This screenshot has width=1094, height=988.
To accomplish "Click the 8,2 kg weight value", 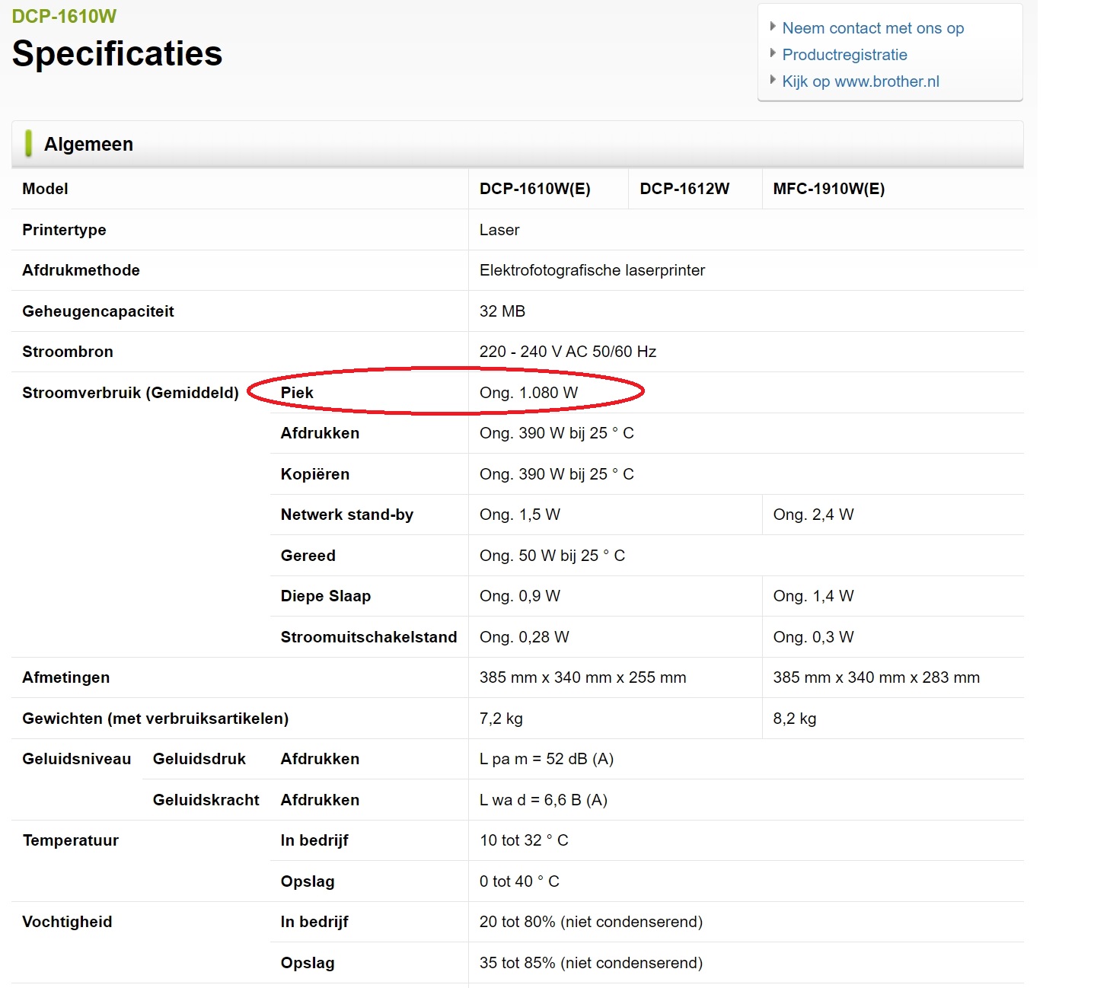I will [794, 719].
